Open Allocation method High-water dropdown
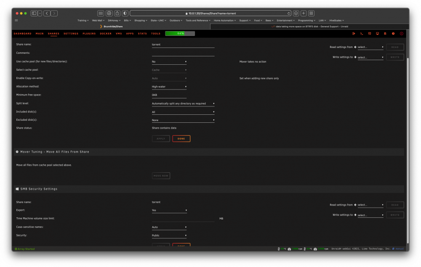421x267 pixels. coord(169,87)
